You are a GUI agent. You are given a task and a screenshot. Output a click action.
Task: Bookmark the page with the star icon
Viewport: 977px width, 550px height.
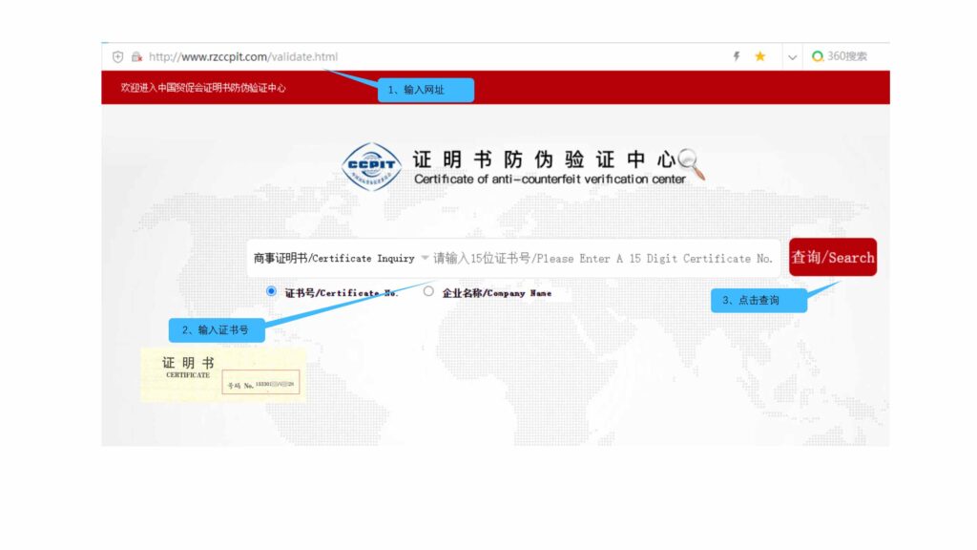point(760,56)
